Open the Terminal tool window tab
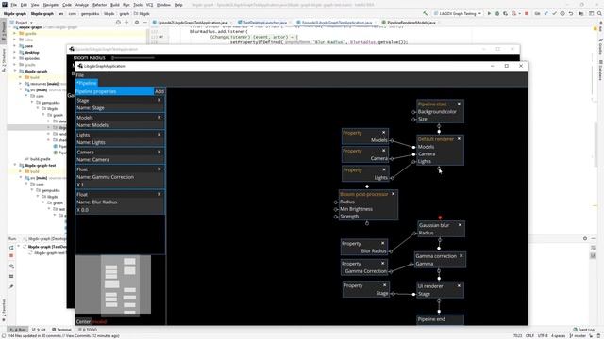 pyautogui.click(x=61, y=330)
